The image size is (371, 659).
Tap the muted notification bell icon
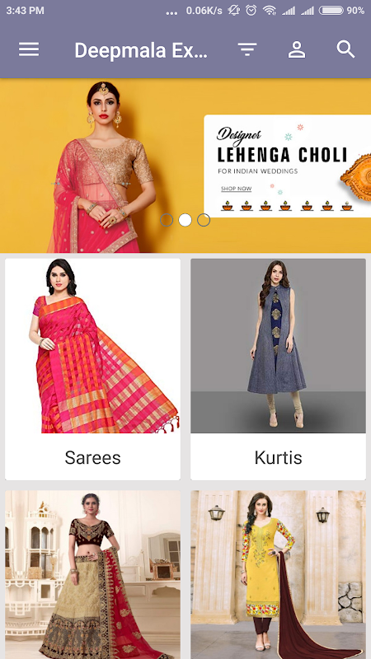233,11
